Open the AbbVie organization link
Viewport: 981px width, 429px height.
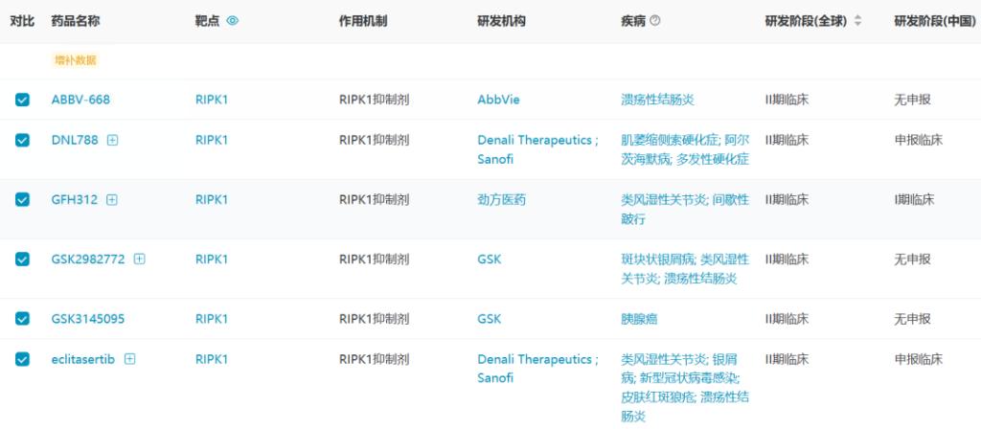point(498,100)
